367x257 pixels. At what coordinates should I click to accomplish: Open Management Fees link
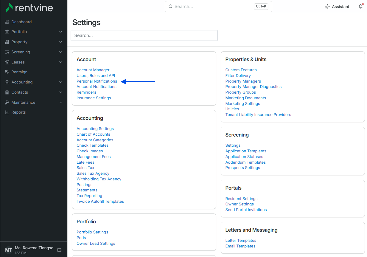[94, 157]
